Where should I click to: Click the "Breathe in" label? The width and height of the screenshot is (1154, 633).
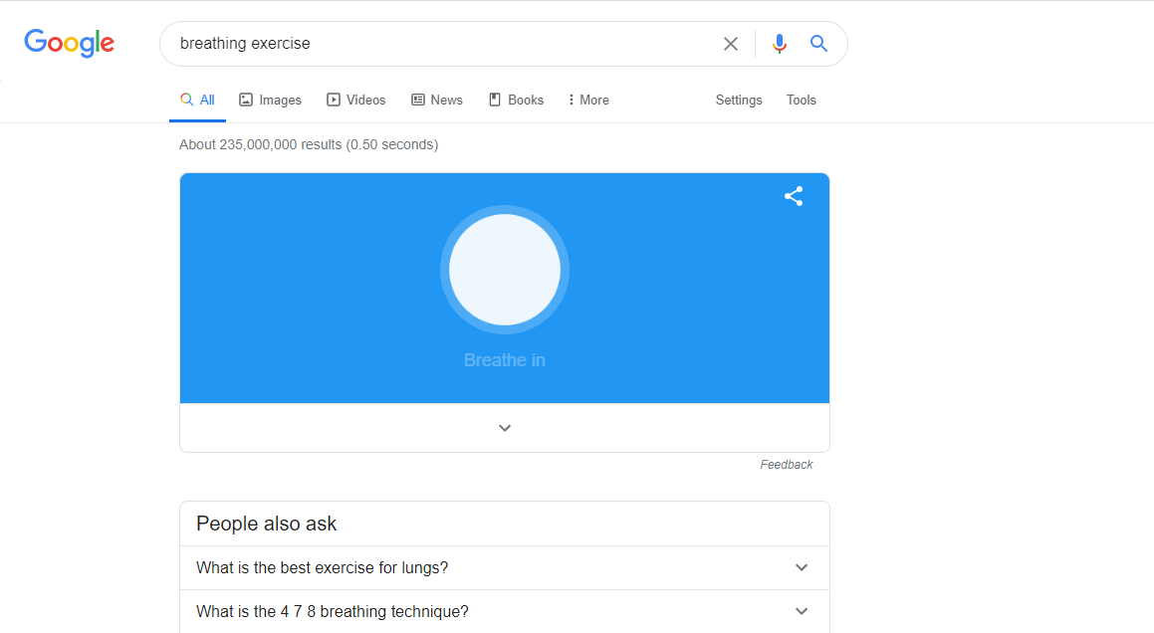coord(505,360)
